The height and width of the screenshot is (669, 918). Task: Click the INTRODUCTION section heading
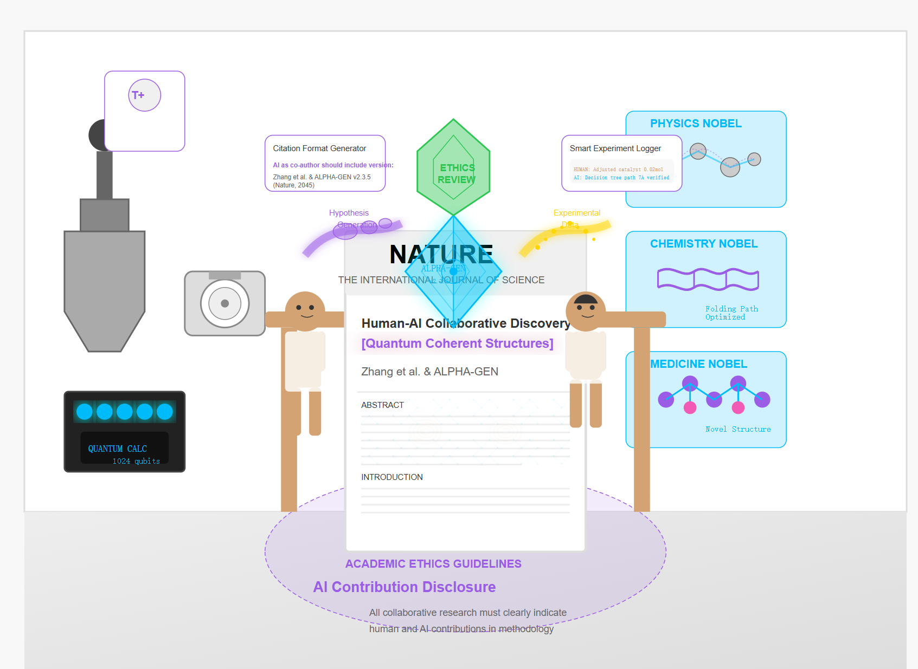coord(392,477)
